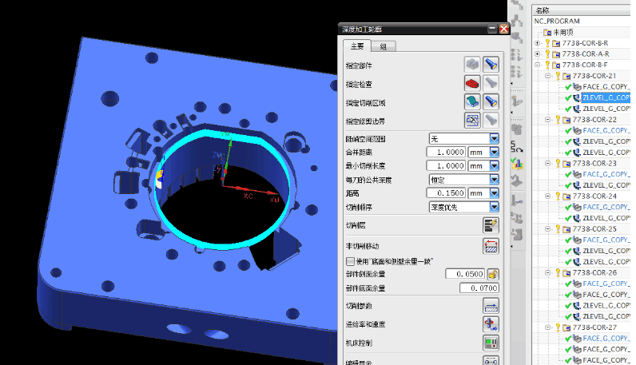Click the FACE_G_COPY operation icon under 7738-COR-21

(x=577, y=87)
